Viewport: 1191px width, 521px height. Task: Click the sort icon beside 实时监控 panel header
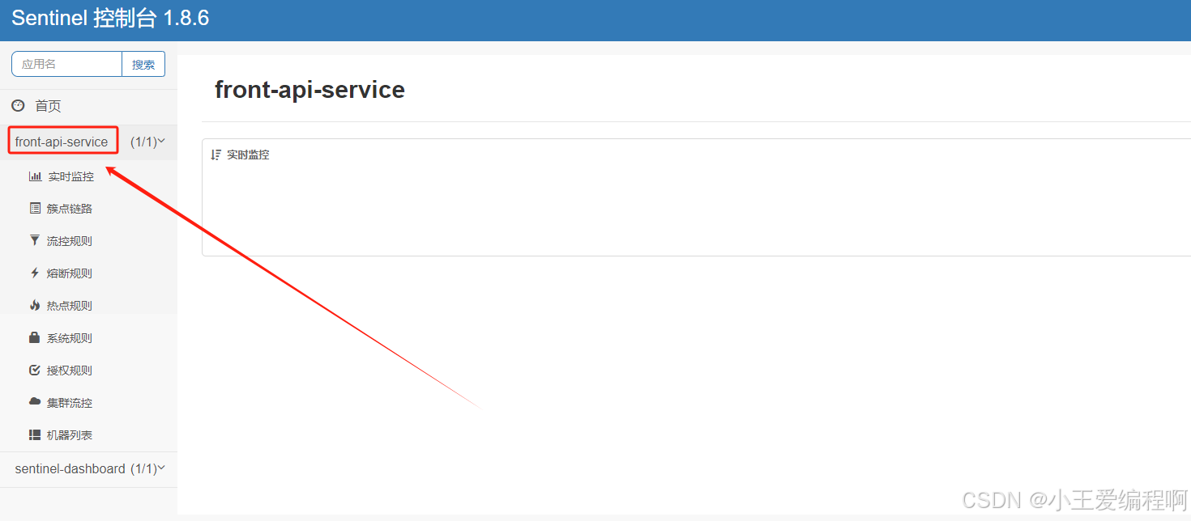216,155
